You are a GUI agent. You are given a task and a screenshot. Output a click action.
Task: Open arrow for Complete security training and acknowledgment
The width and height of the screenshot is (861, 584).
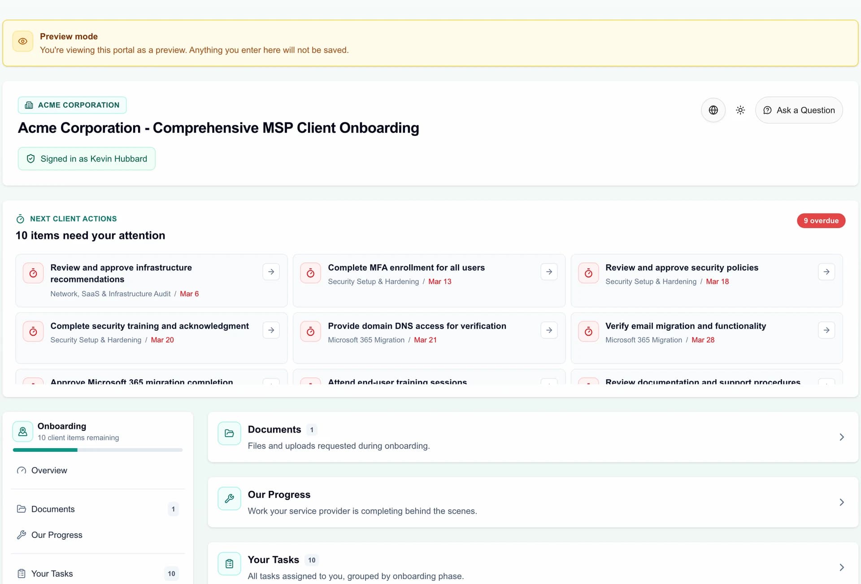271,330
